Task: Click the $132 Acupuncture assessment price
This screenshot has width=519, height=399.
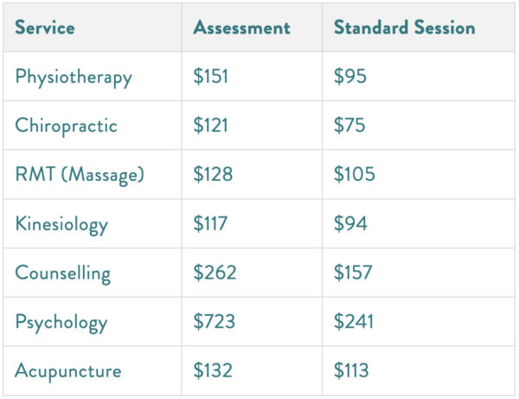Action: [x=213, y=371]
